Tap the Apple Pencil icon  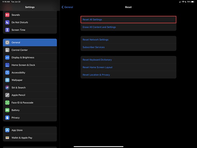[7, 95]
